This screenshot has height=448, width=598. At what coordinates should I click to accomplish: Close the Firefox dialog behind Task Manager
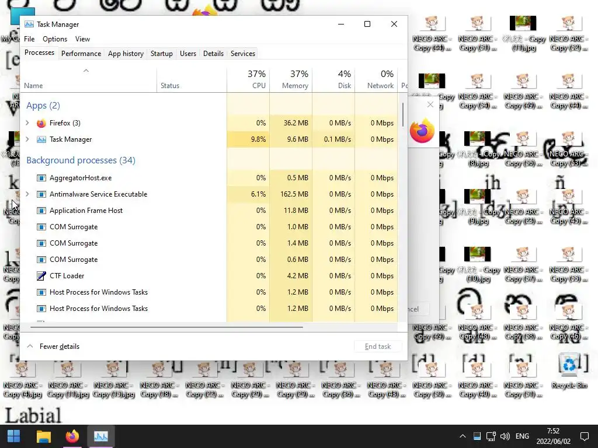tap(430, 104)
